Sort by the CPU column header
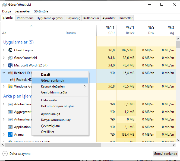Image resolution: width=180 pixels, height=161 pixels. (x=106, y=30)
